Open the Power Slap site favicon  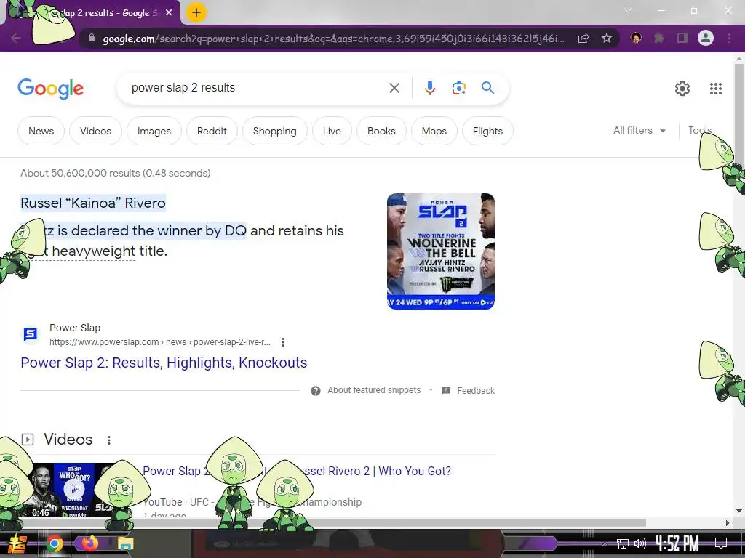(x=31, y=334)
